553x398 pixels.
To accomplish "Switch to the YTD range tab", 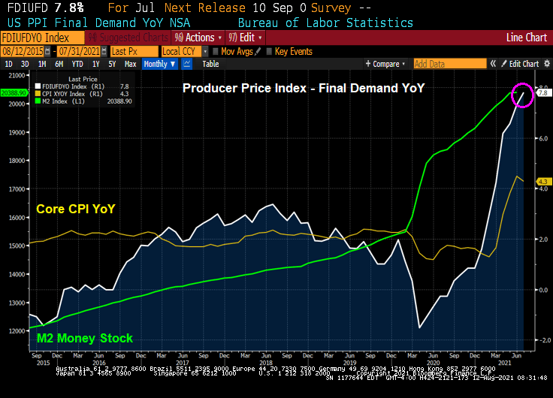I will tap(77, 64).
